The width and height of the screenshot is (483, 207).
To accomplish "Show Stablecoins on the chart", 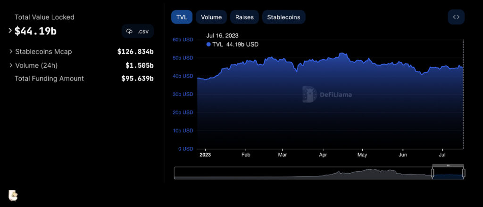I will coord(283,17).
